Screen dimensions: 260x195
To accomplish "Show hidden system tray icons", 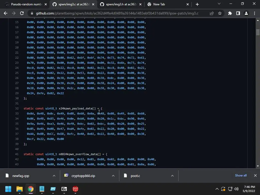I will coord(217,189).
